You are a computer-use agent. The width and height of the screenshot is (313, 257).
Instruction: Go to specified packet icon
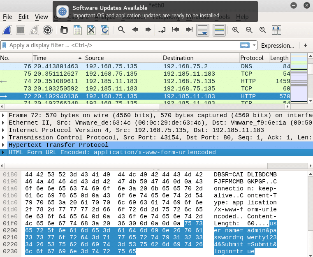pyautogui.click(x=162, y=30)
